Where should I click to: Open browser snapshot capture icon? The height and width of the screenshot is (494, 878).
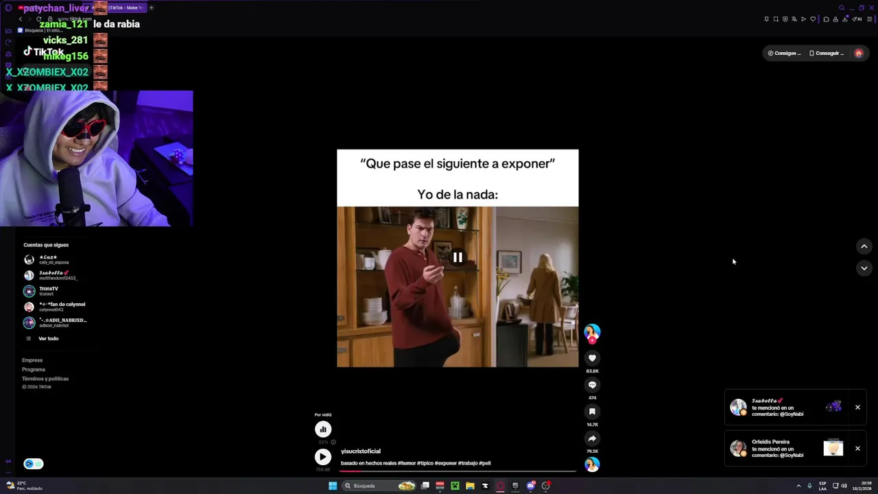pyautogui.click(x=776, y=19)
